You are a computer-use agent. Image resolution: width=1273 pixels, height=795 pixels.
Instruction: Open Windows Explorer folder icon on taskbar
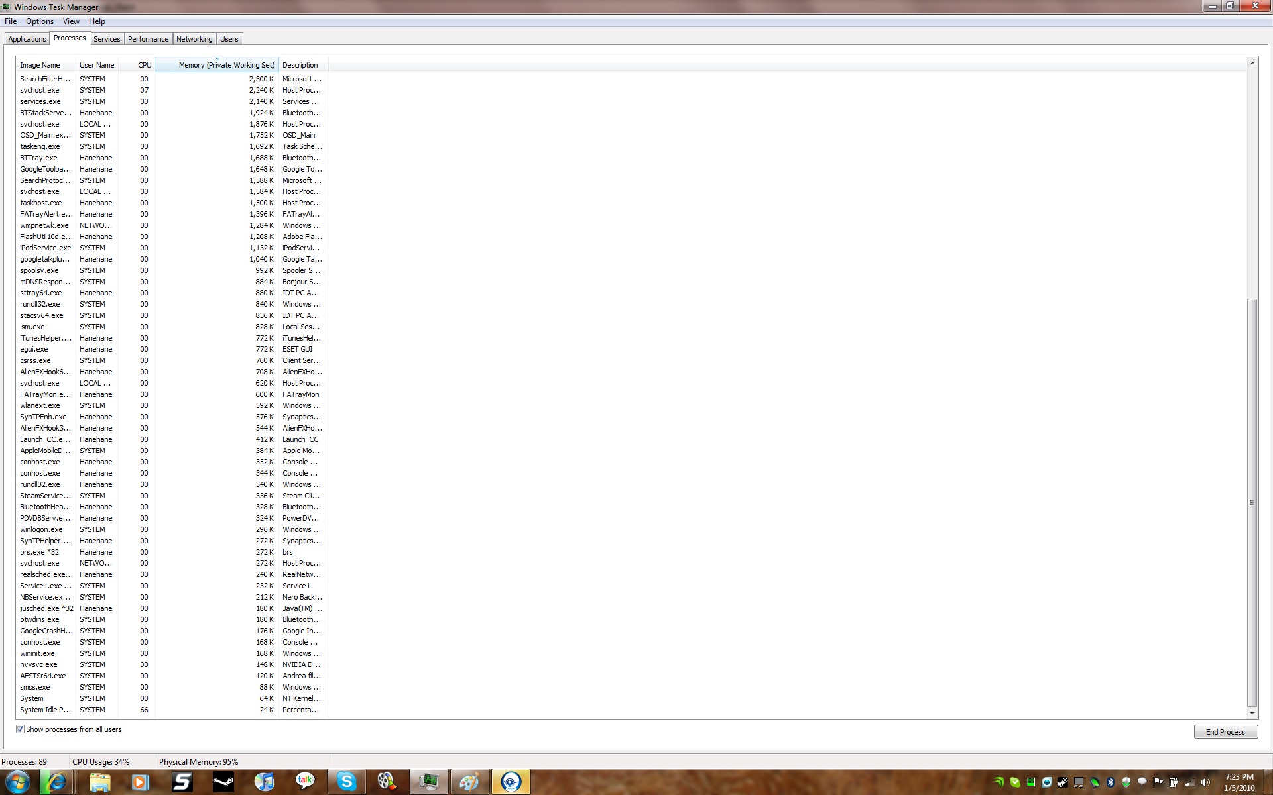coord(99,782)
